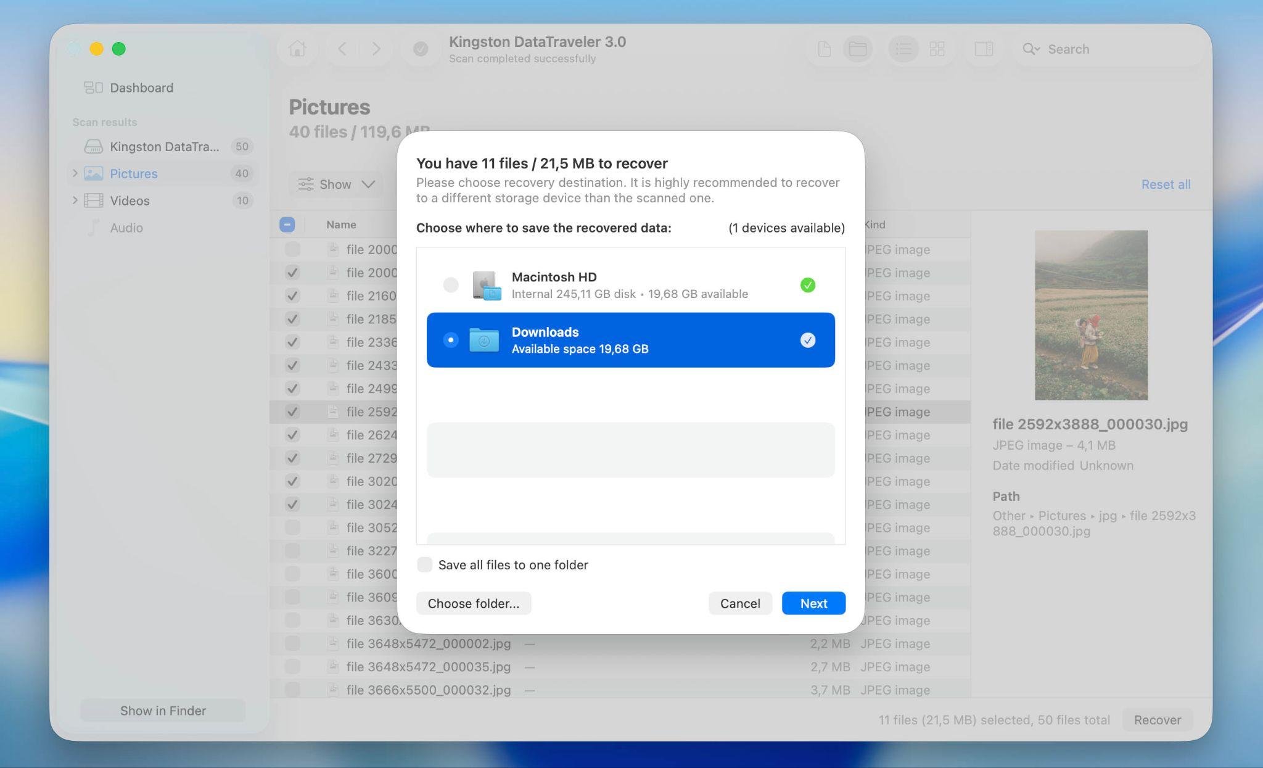1263x768 pixels.
Task: Open the search options dropdown arrow
Action: pos(1037,49)
